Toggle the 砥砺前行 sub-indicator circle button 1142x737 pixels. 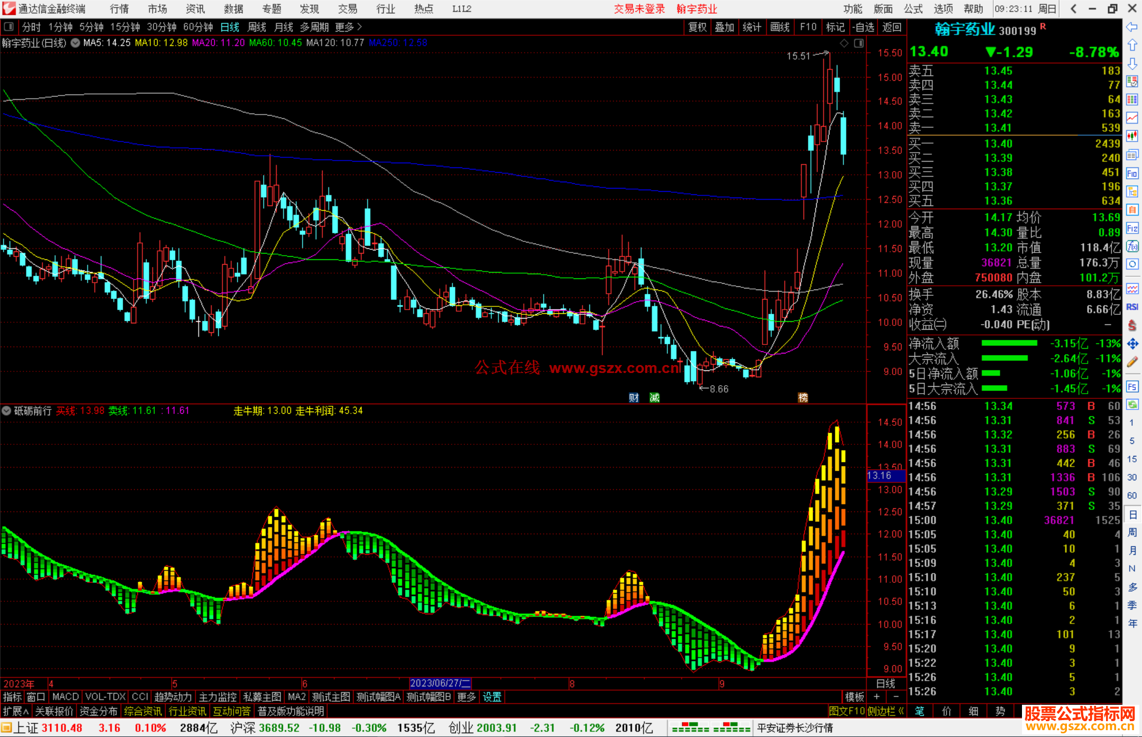point(6,411)
